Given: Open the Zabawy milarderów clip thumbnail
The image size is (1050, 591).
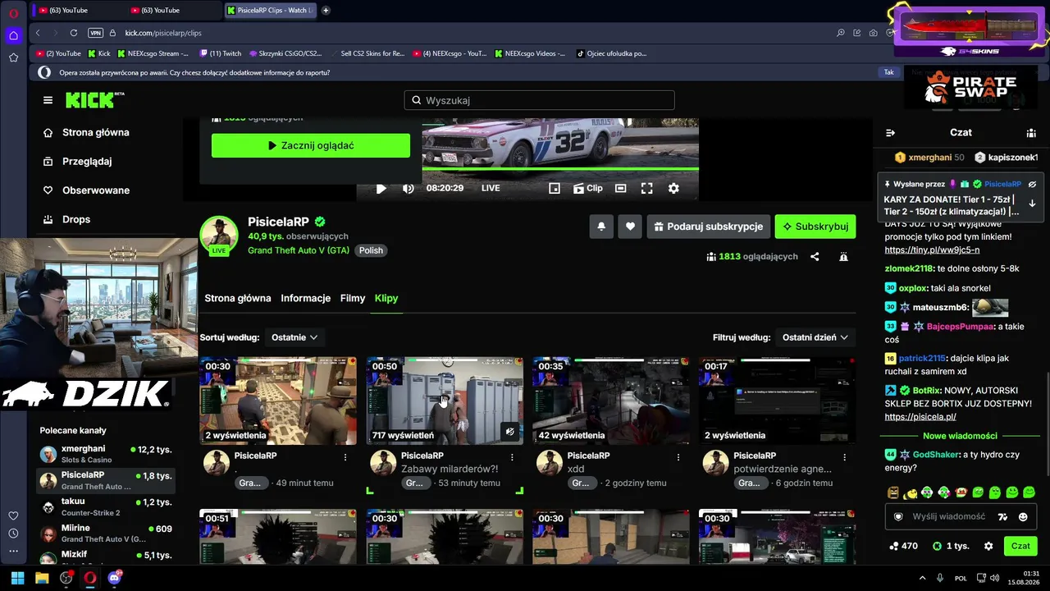Looking at the screenshot, I should [445, 401].
